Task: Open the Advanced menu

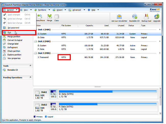Action: click(x=77, y=10)
